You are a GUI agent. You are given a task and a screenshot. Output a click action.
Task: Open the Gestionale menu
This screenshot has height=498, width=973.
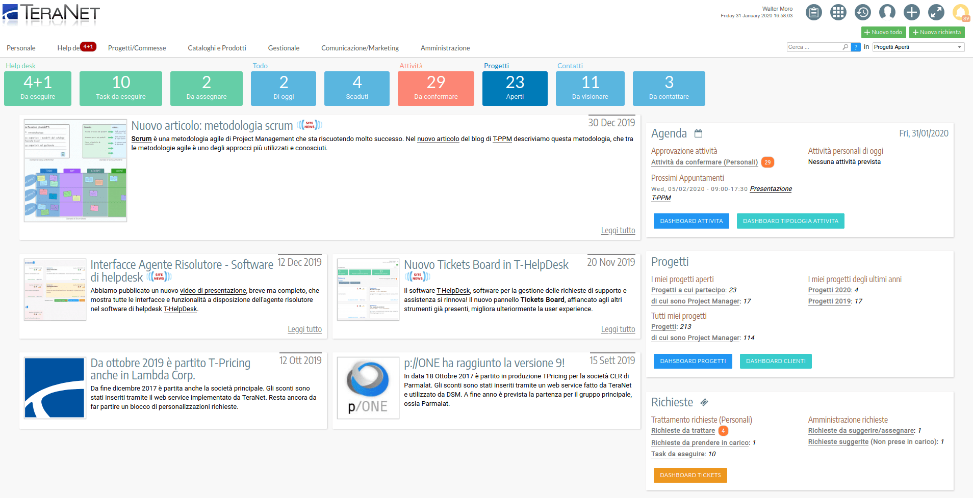284,48
